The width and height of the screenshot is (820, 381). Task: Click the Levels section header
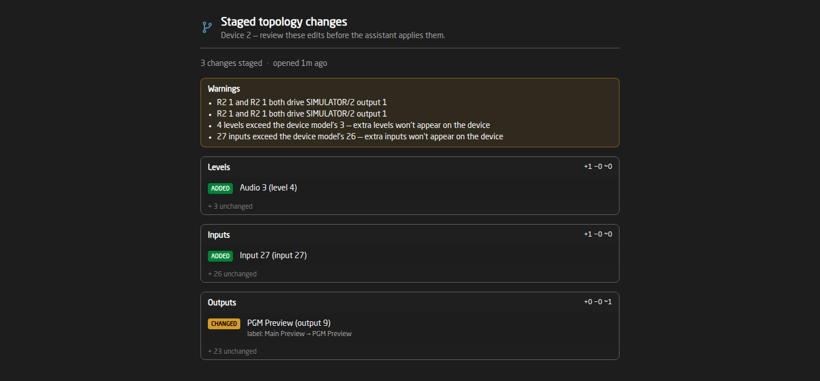click(219, 167)
